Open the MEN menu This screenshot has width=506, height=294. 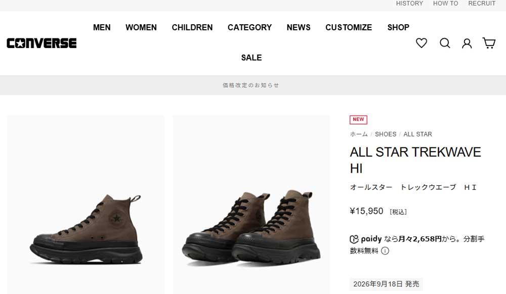(x=102, y=27)
